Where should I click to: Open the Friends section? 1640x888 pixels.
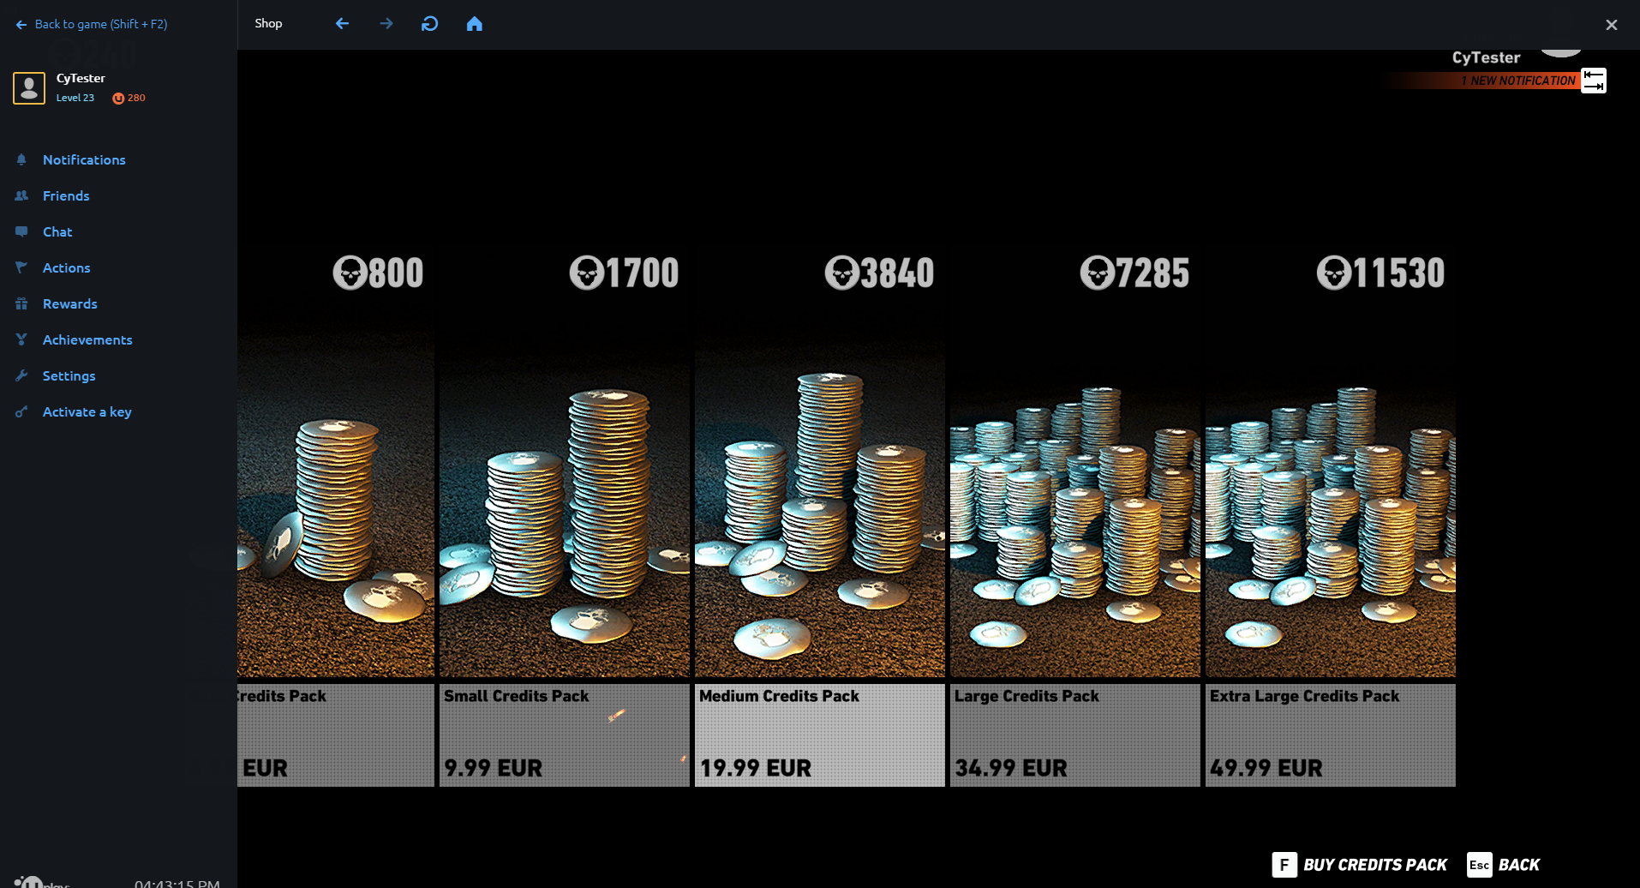[x=66, y=195]
